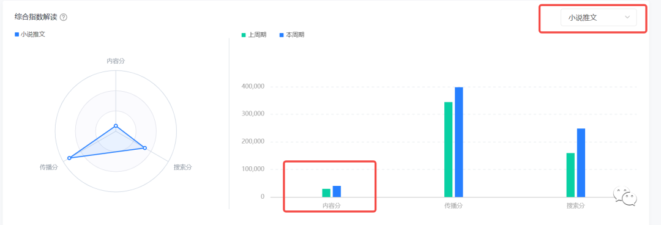Click the 200,000 y-axis value
The width and height of the screenshot is (661, 225).
(x=253, y=142)
